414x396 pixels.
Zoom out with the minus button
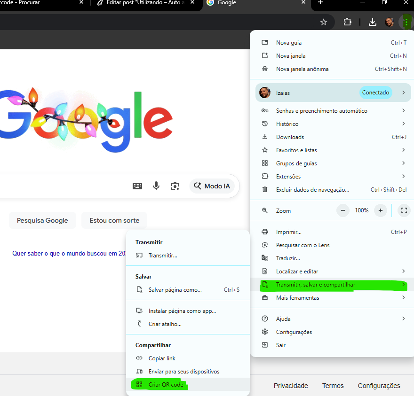(343, 210)
